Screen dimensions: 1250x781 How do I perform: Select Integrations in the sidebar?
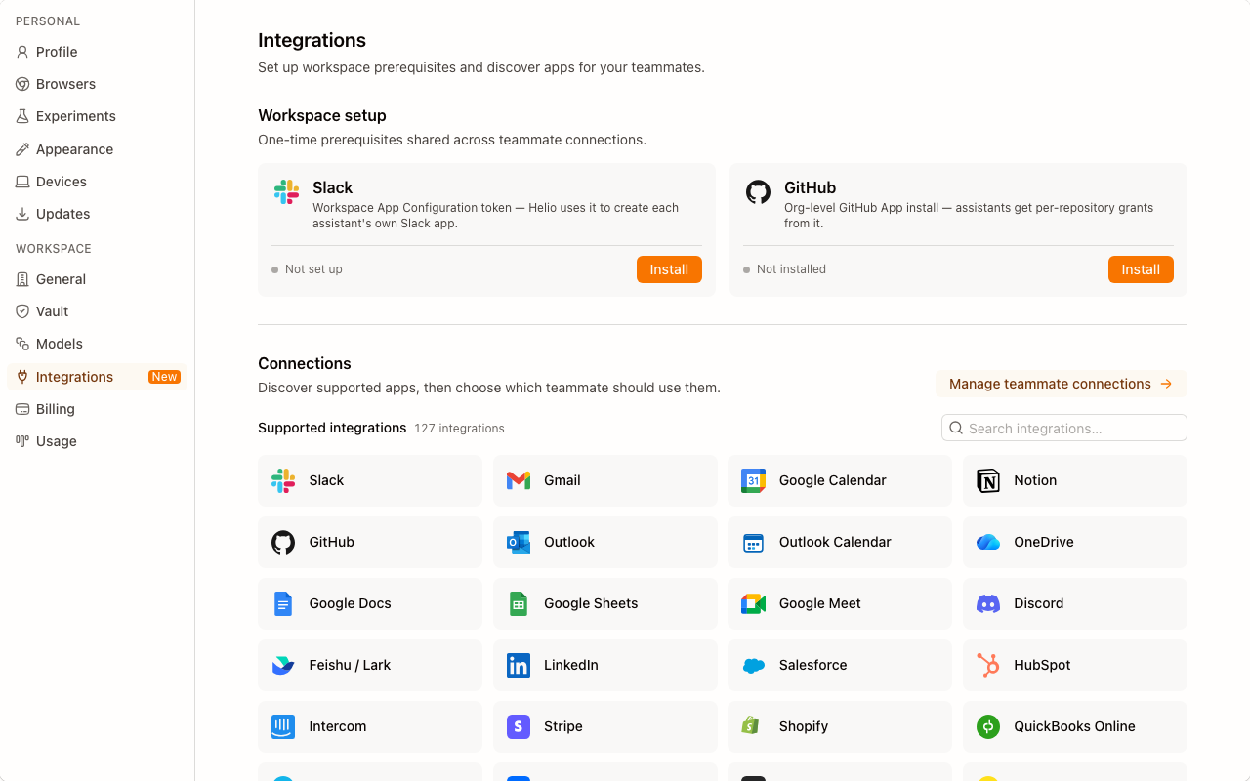97,377
